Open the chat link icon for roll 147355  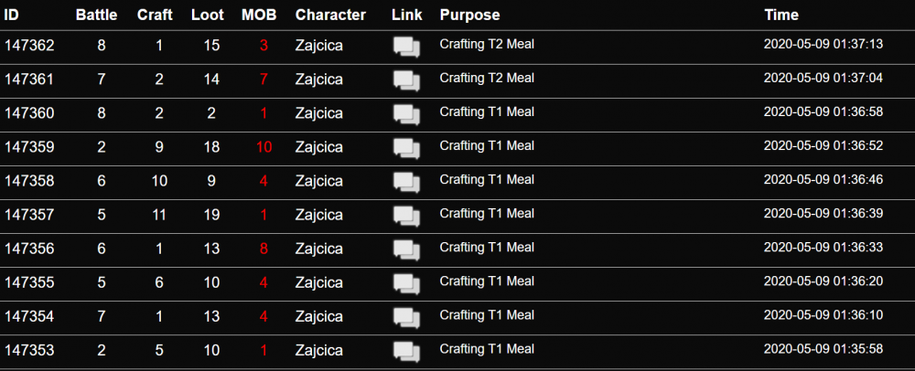[x=407, y=283]
